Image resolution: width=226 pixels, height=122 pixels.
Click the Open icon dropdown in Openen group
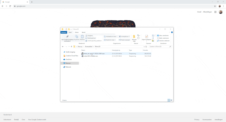pos(153,35)
